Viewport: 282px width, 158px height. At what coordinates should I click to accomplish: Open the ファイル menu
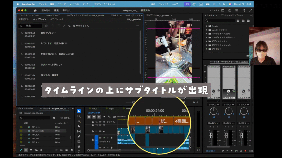(x=43, y=4)
